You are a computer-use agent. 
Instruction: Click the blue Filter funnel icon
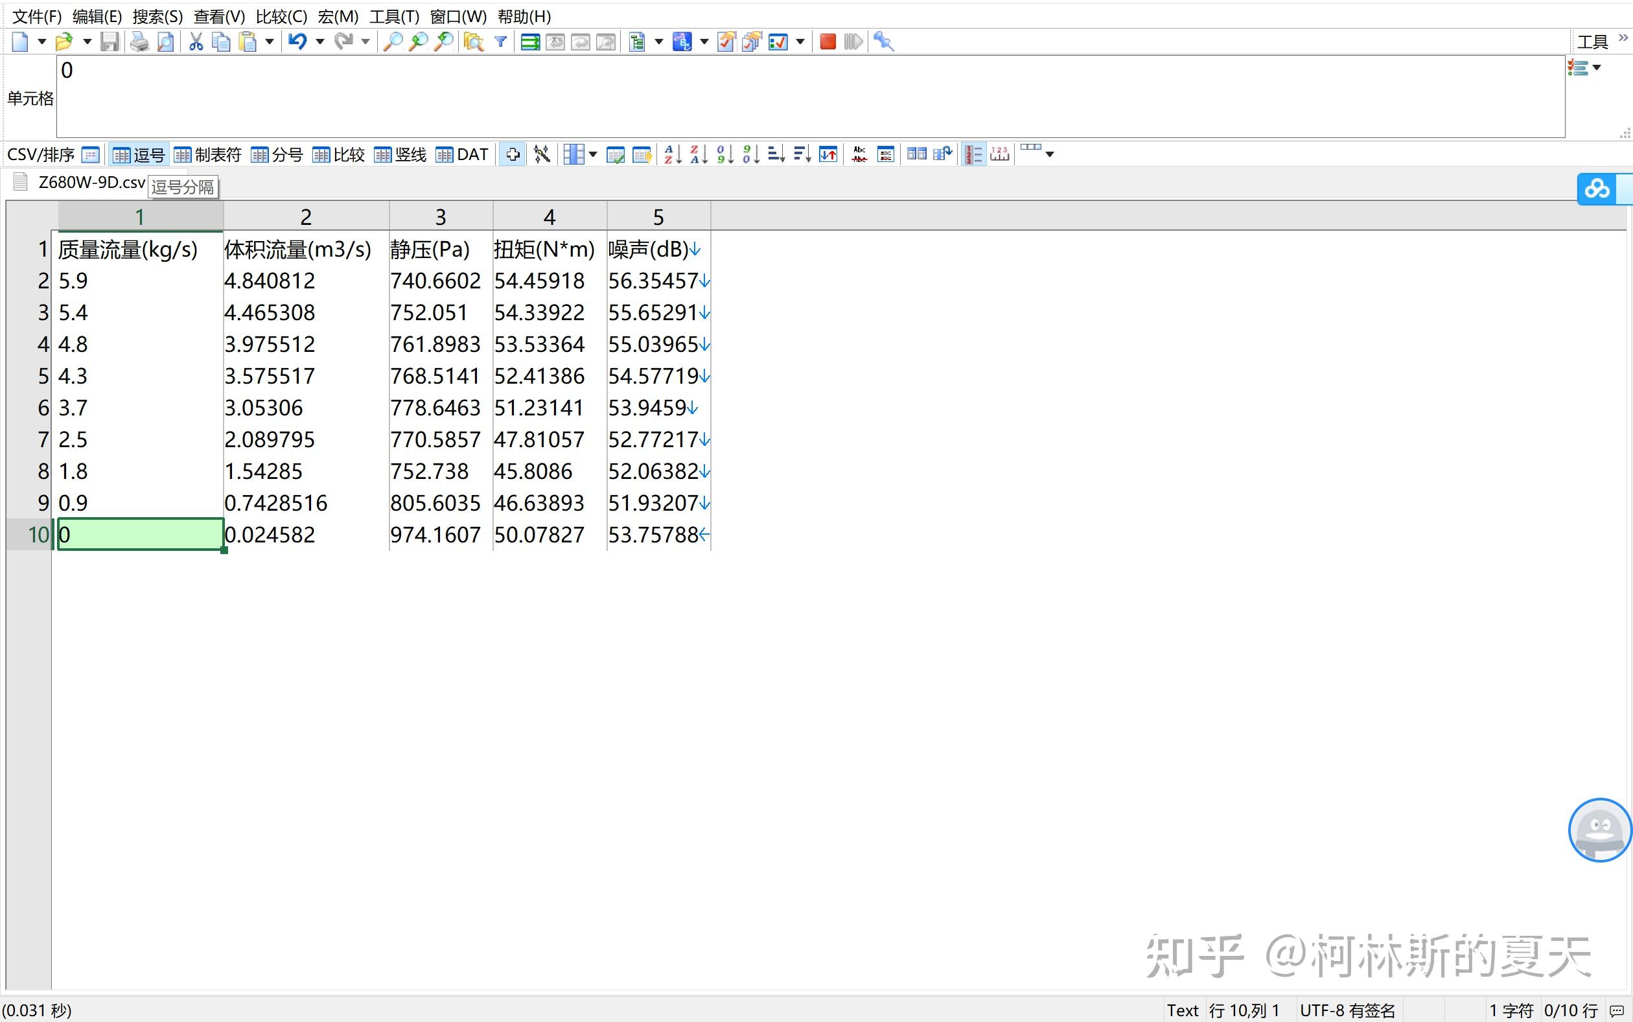(501, 42)
